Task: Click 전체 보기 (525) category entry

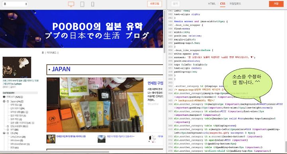Action: point(13,97)
